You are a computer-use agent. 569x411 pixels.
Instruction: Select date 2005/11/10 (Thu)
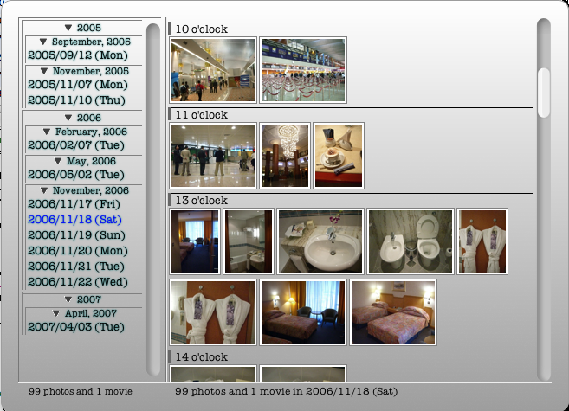coord(76,100)
